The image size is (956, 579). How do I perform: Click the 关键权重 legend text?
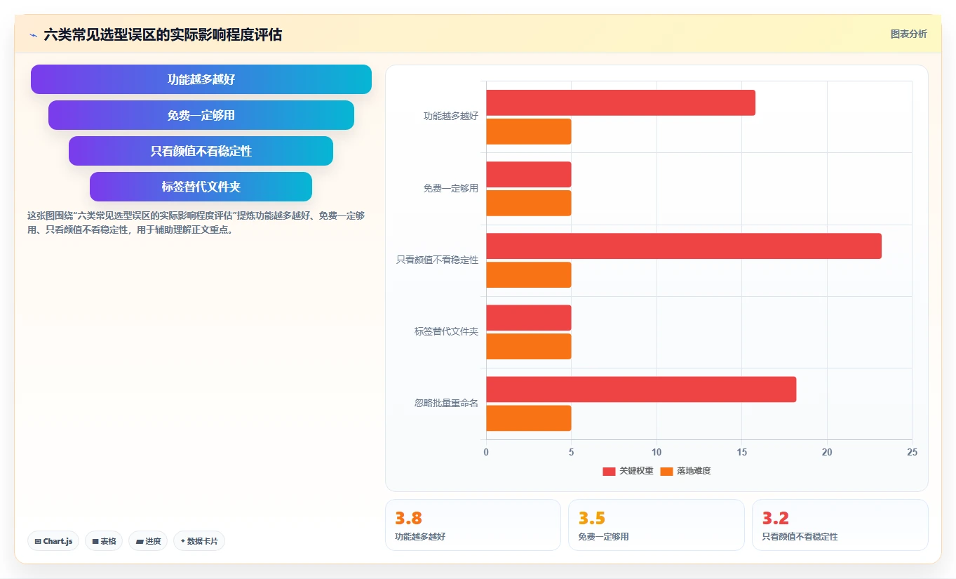[x=636, y=471]
